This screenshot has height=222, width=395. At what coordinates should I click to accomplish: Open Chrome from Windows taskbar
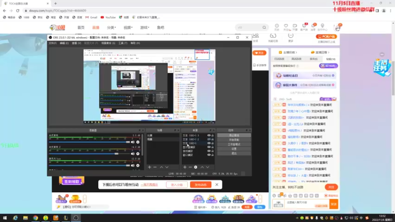[36, 218]
